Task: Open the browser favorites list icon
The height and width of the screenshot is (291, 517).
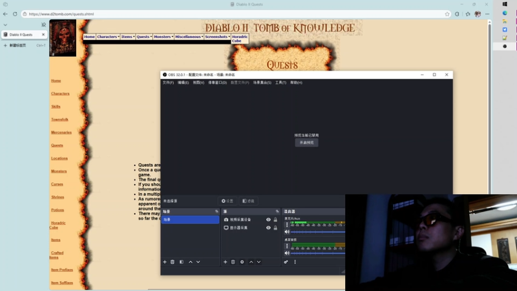Action: (468, 14)
